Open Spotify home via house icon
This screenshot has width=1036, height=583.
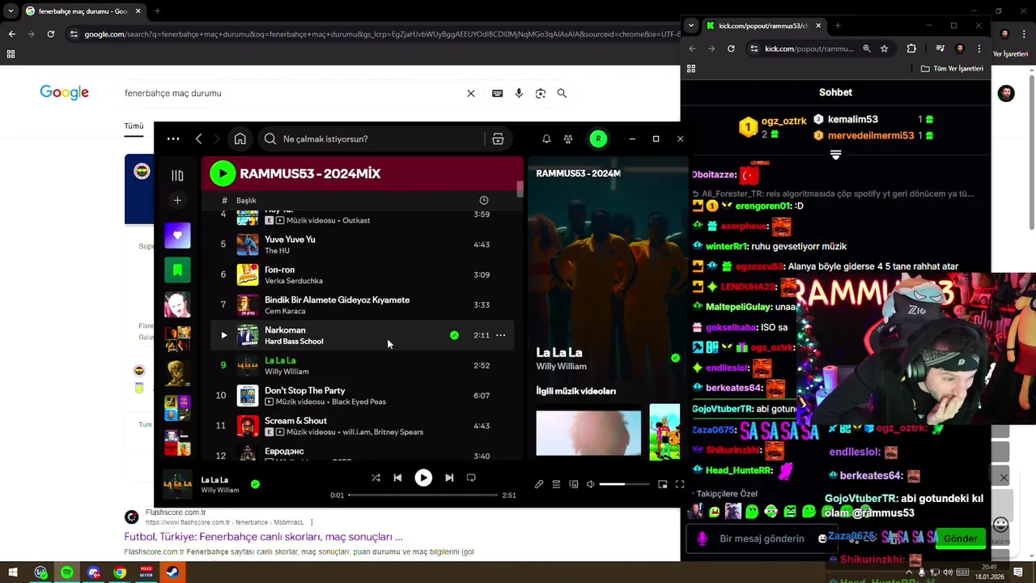(240, 138)
